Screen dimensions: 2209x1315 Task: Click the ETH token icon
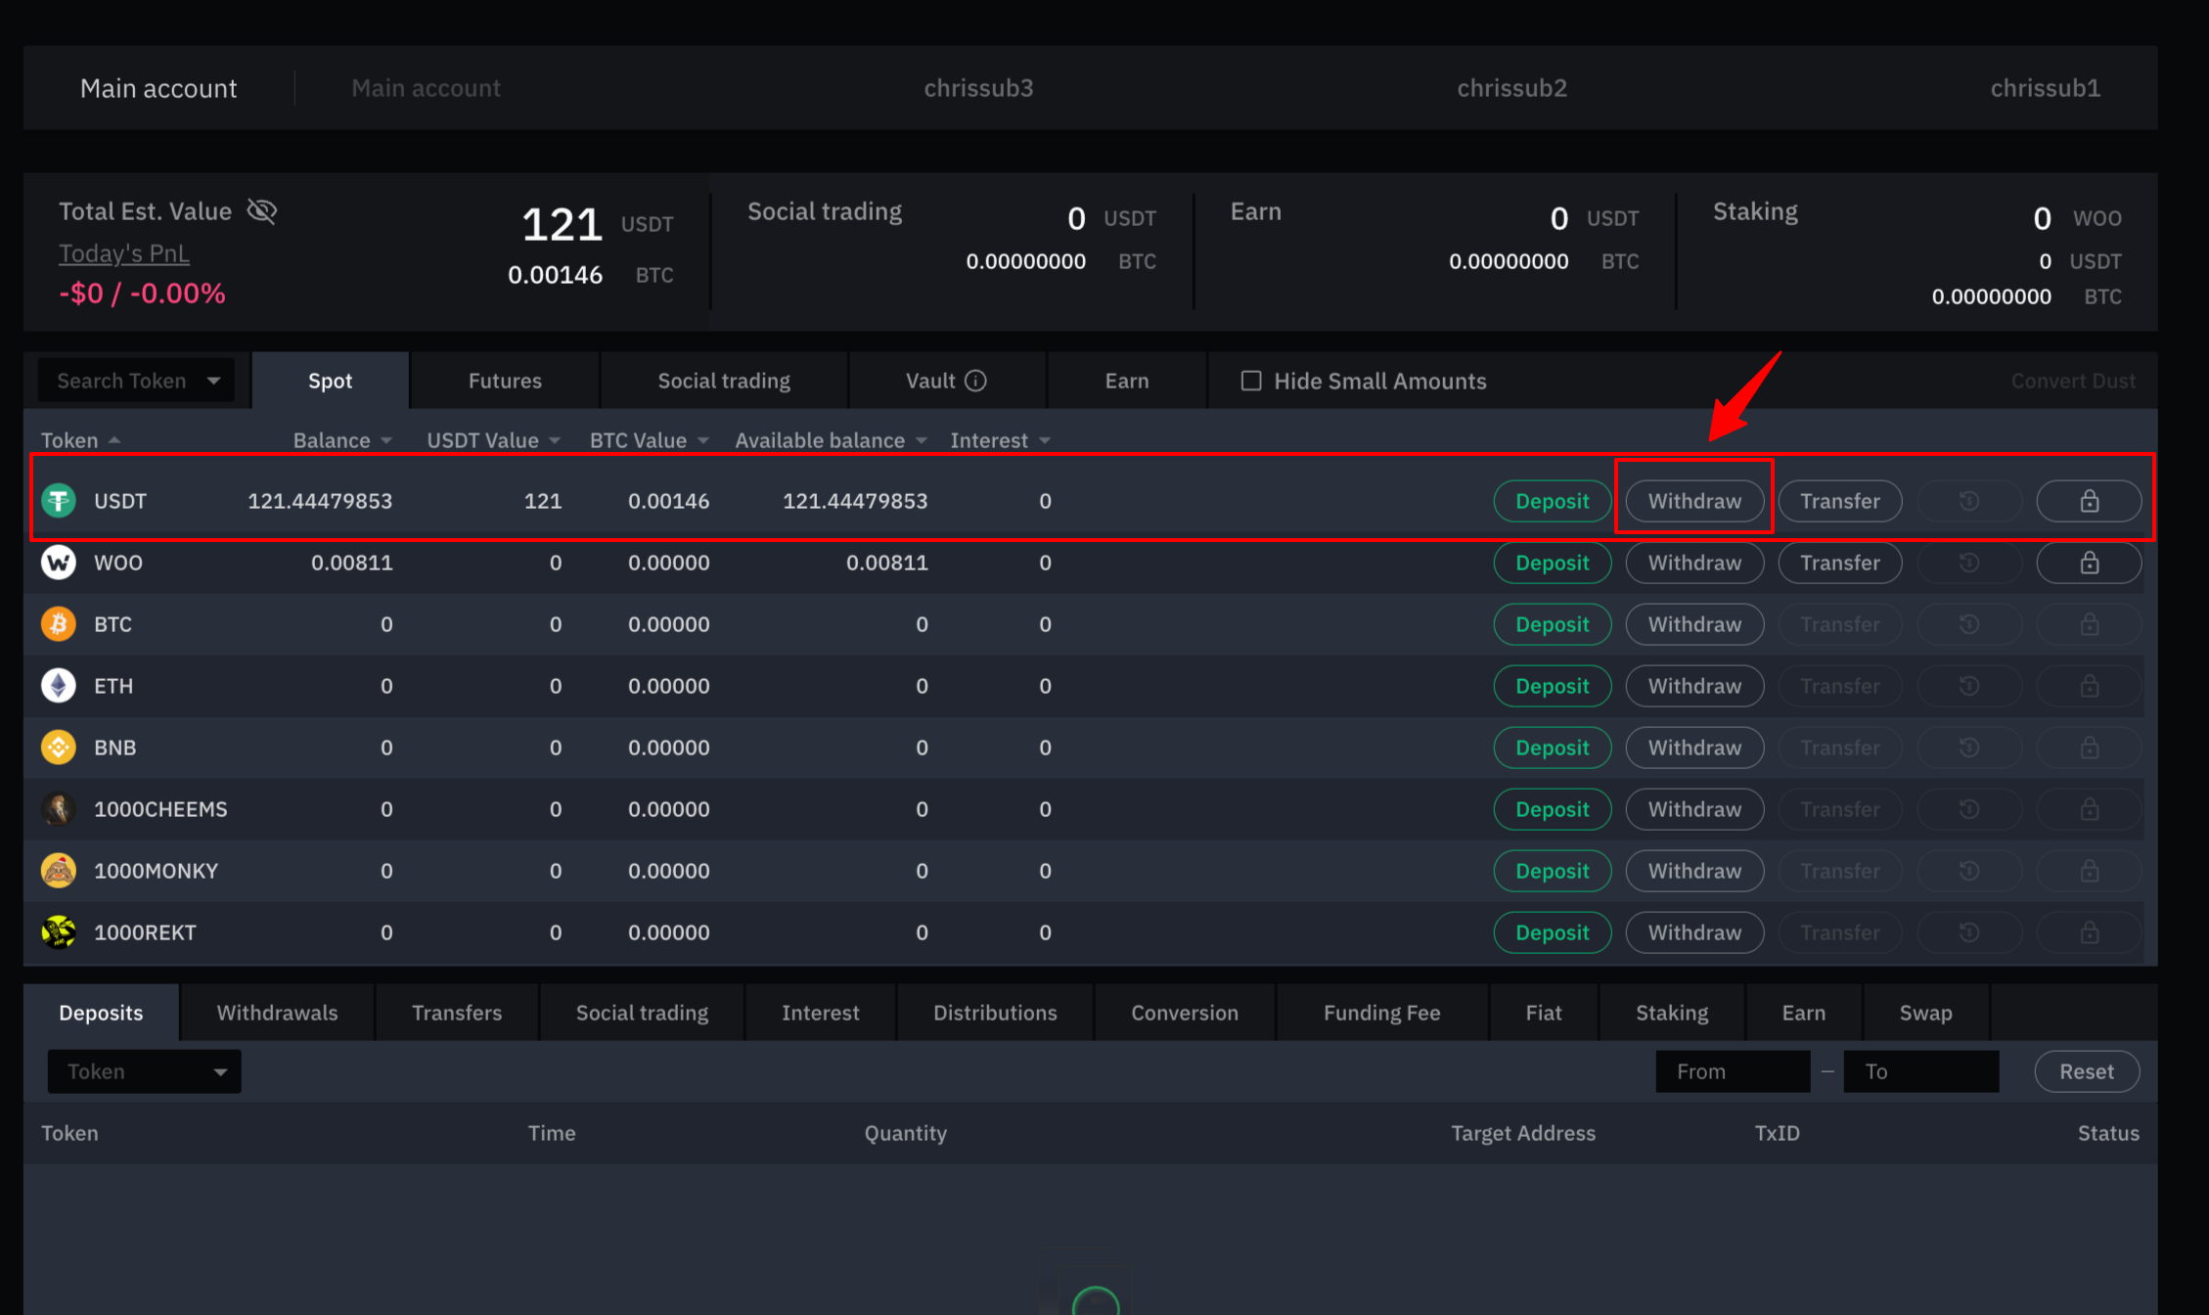coord(59,686)
